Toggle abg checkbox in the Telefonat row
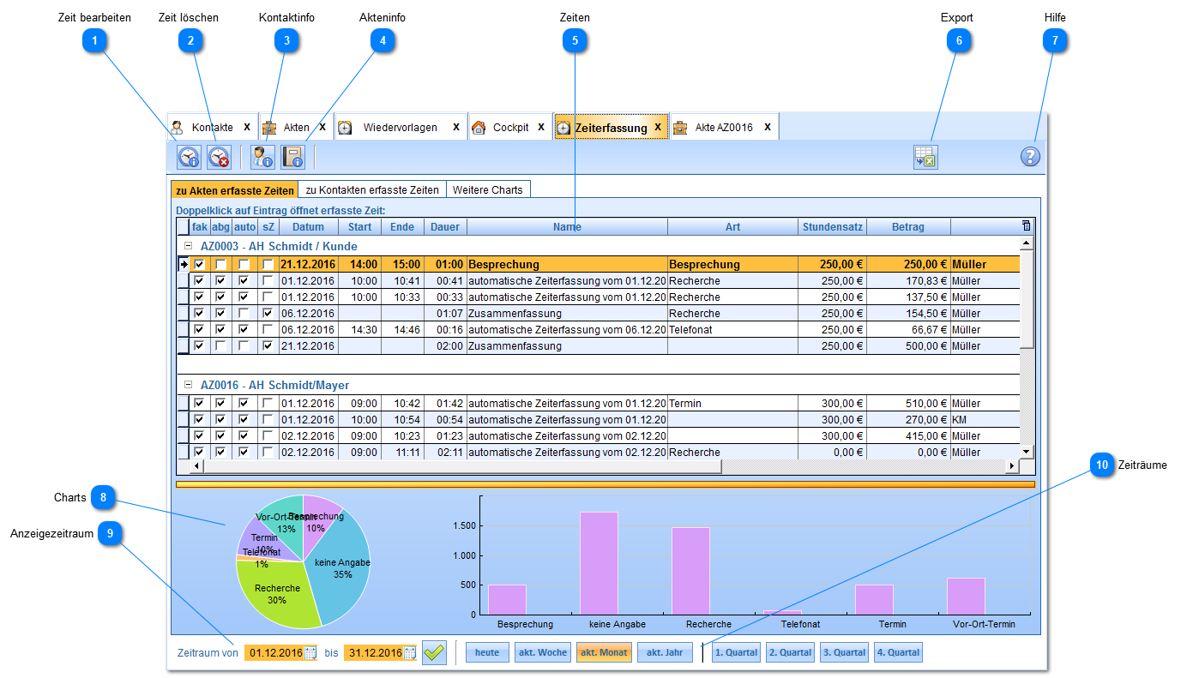 point(221,330)
